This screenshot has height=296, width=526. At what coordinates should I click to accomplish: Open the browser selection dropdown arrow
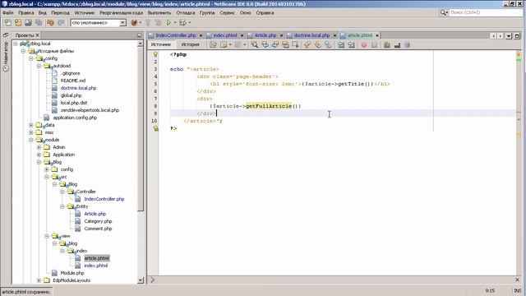141,22
